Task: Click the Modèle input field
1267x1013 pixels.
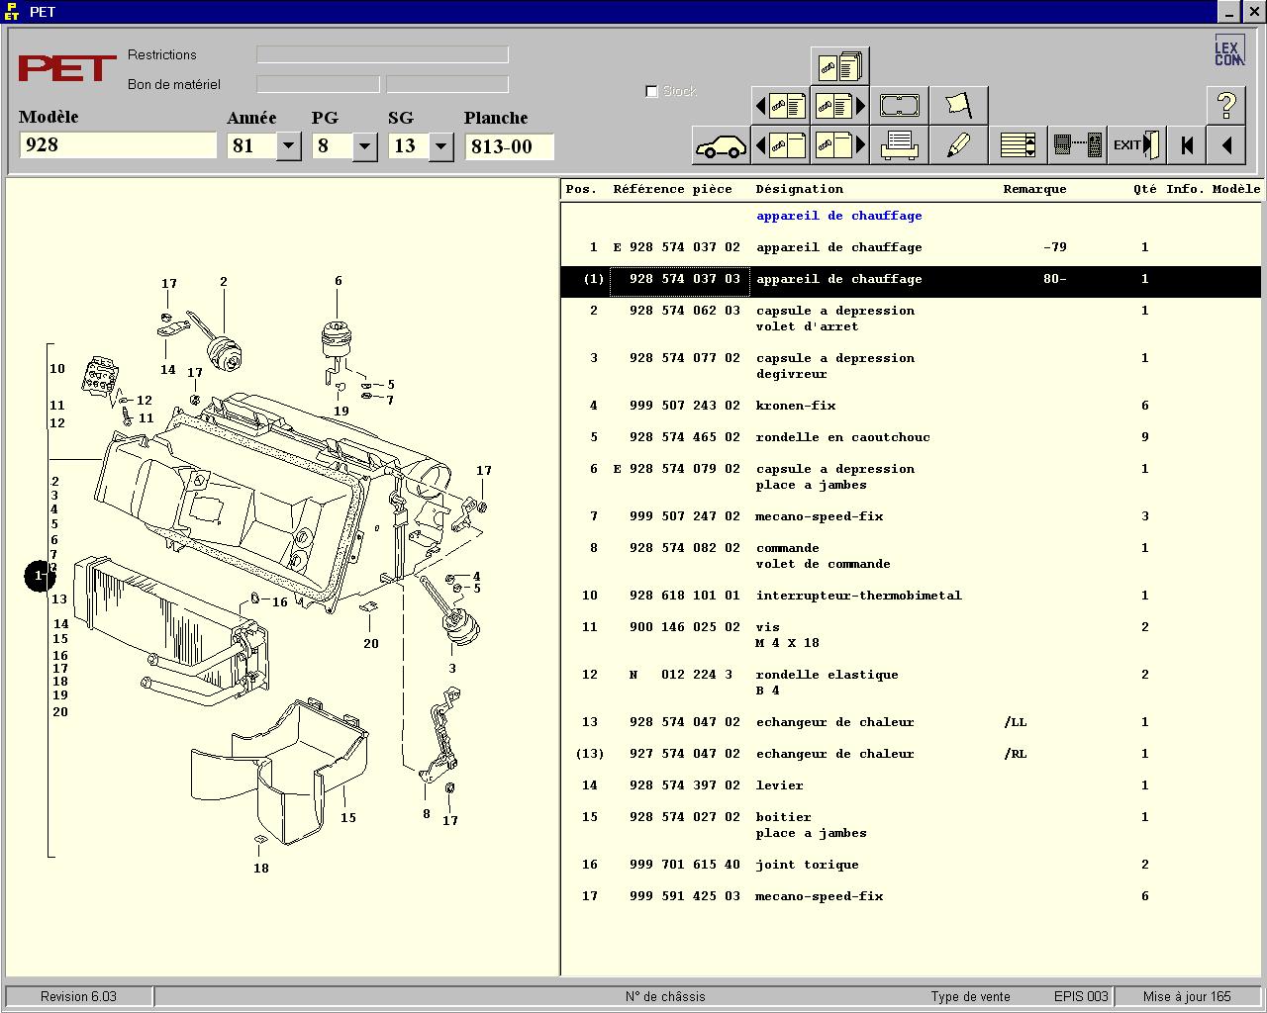Action: click(x=118, y=145)
